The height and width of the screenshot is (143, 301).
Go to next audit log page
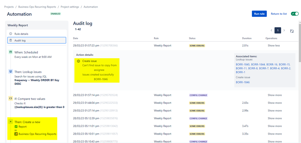click(284, 30)
